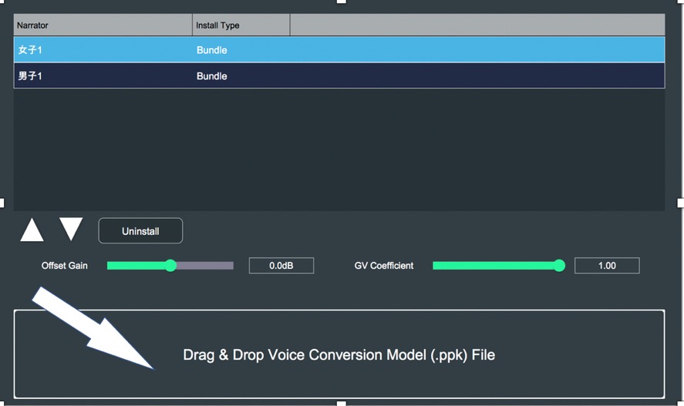Click the move down triangle arrow
The height and width of the screenshot is (406, 684).
(71, 229)
